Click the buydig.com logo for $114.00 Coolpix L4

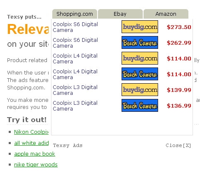(x=140, y=58)
